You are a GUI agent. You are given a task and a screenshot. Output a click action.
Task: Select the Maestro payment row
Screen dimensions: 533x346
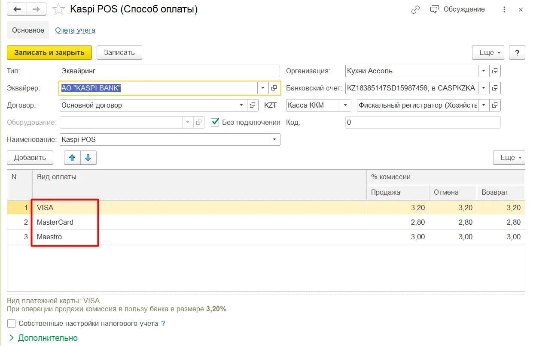pos(266,237)
